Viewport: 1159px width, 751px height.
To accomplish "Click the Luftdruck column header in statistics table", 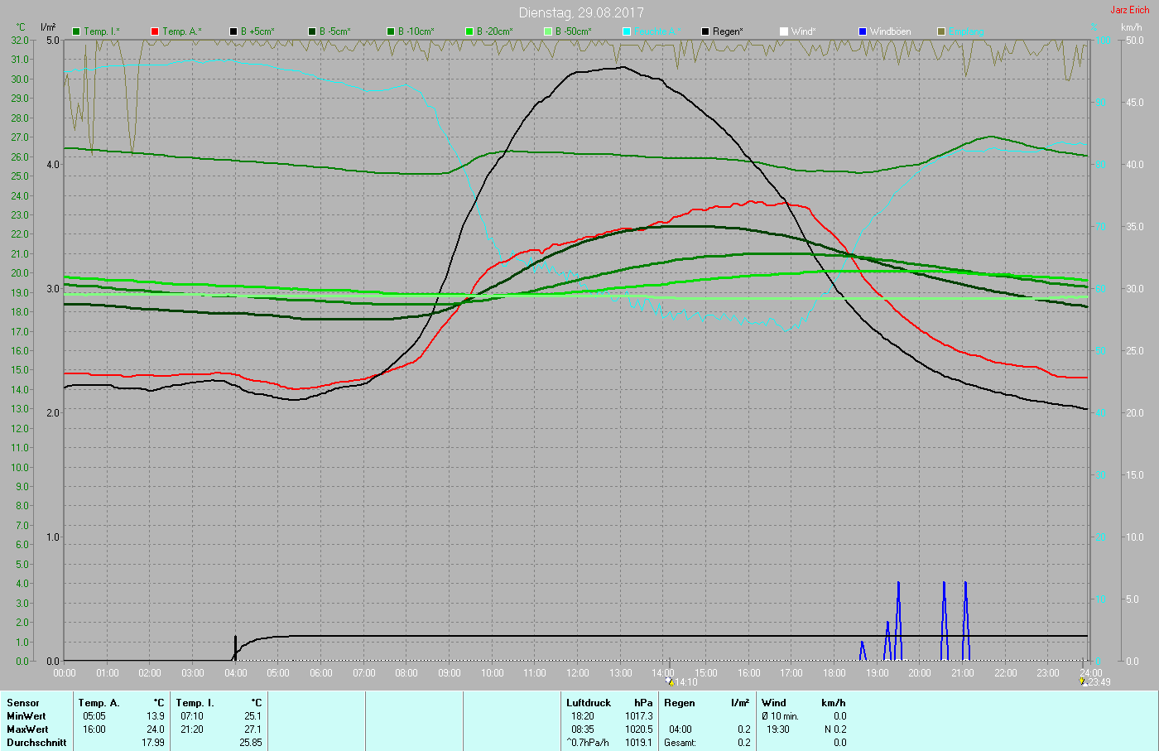I will tap(589, 703).
